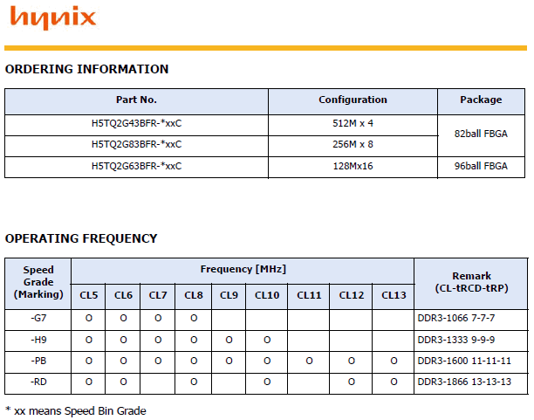Pick the H5TQ2G63BFR-*xxC part row
Viewport: 534px width, 420px height.
tap(136, 166)
